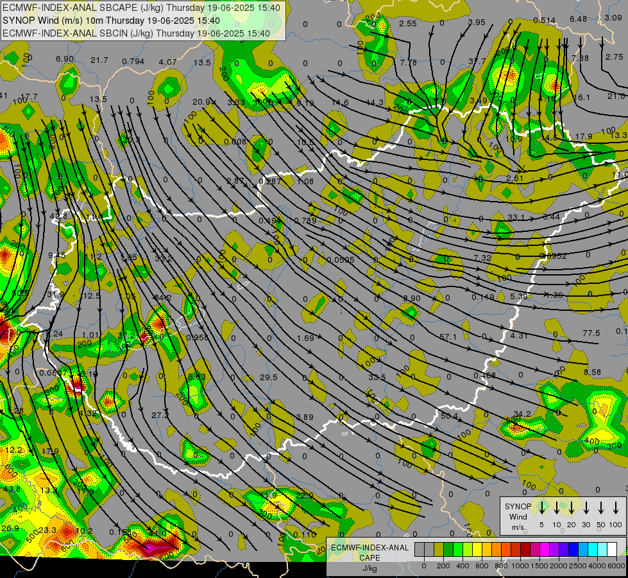Click the map value '0.794'
628x578 pixels.
(133, 62)
